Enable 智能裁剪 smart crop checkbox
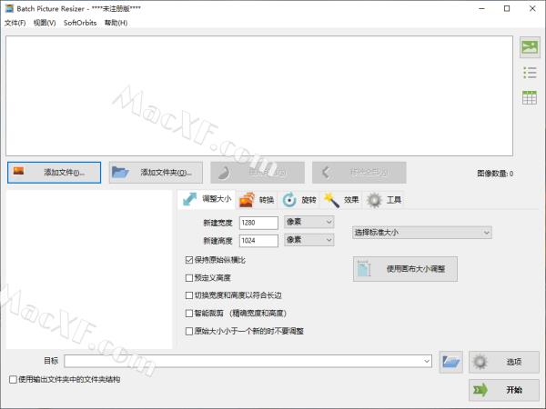 tap(189, 314)
